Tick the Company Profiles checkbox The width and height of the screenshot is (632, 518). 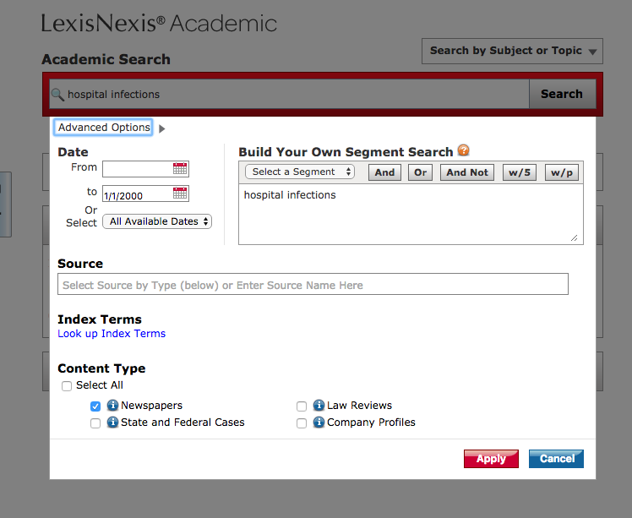click(x=301, y=423)
